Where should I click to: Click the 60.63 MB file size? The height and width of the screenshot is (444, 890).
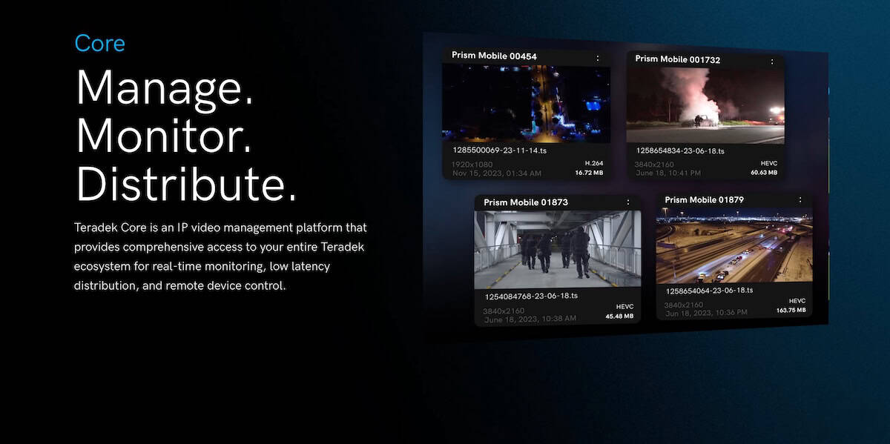click(x=763, y=173)
